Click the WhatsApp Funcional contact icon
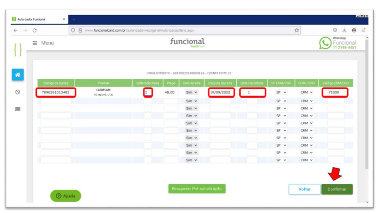The width and height of the screenshot is (379, 213). click(x=325, y=43)
